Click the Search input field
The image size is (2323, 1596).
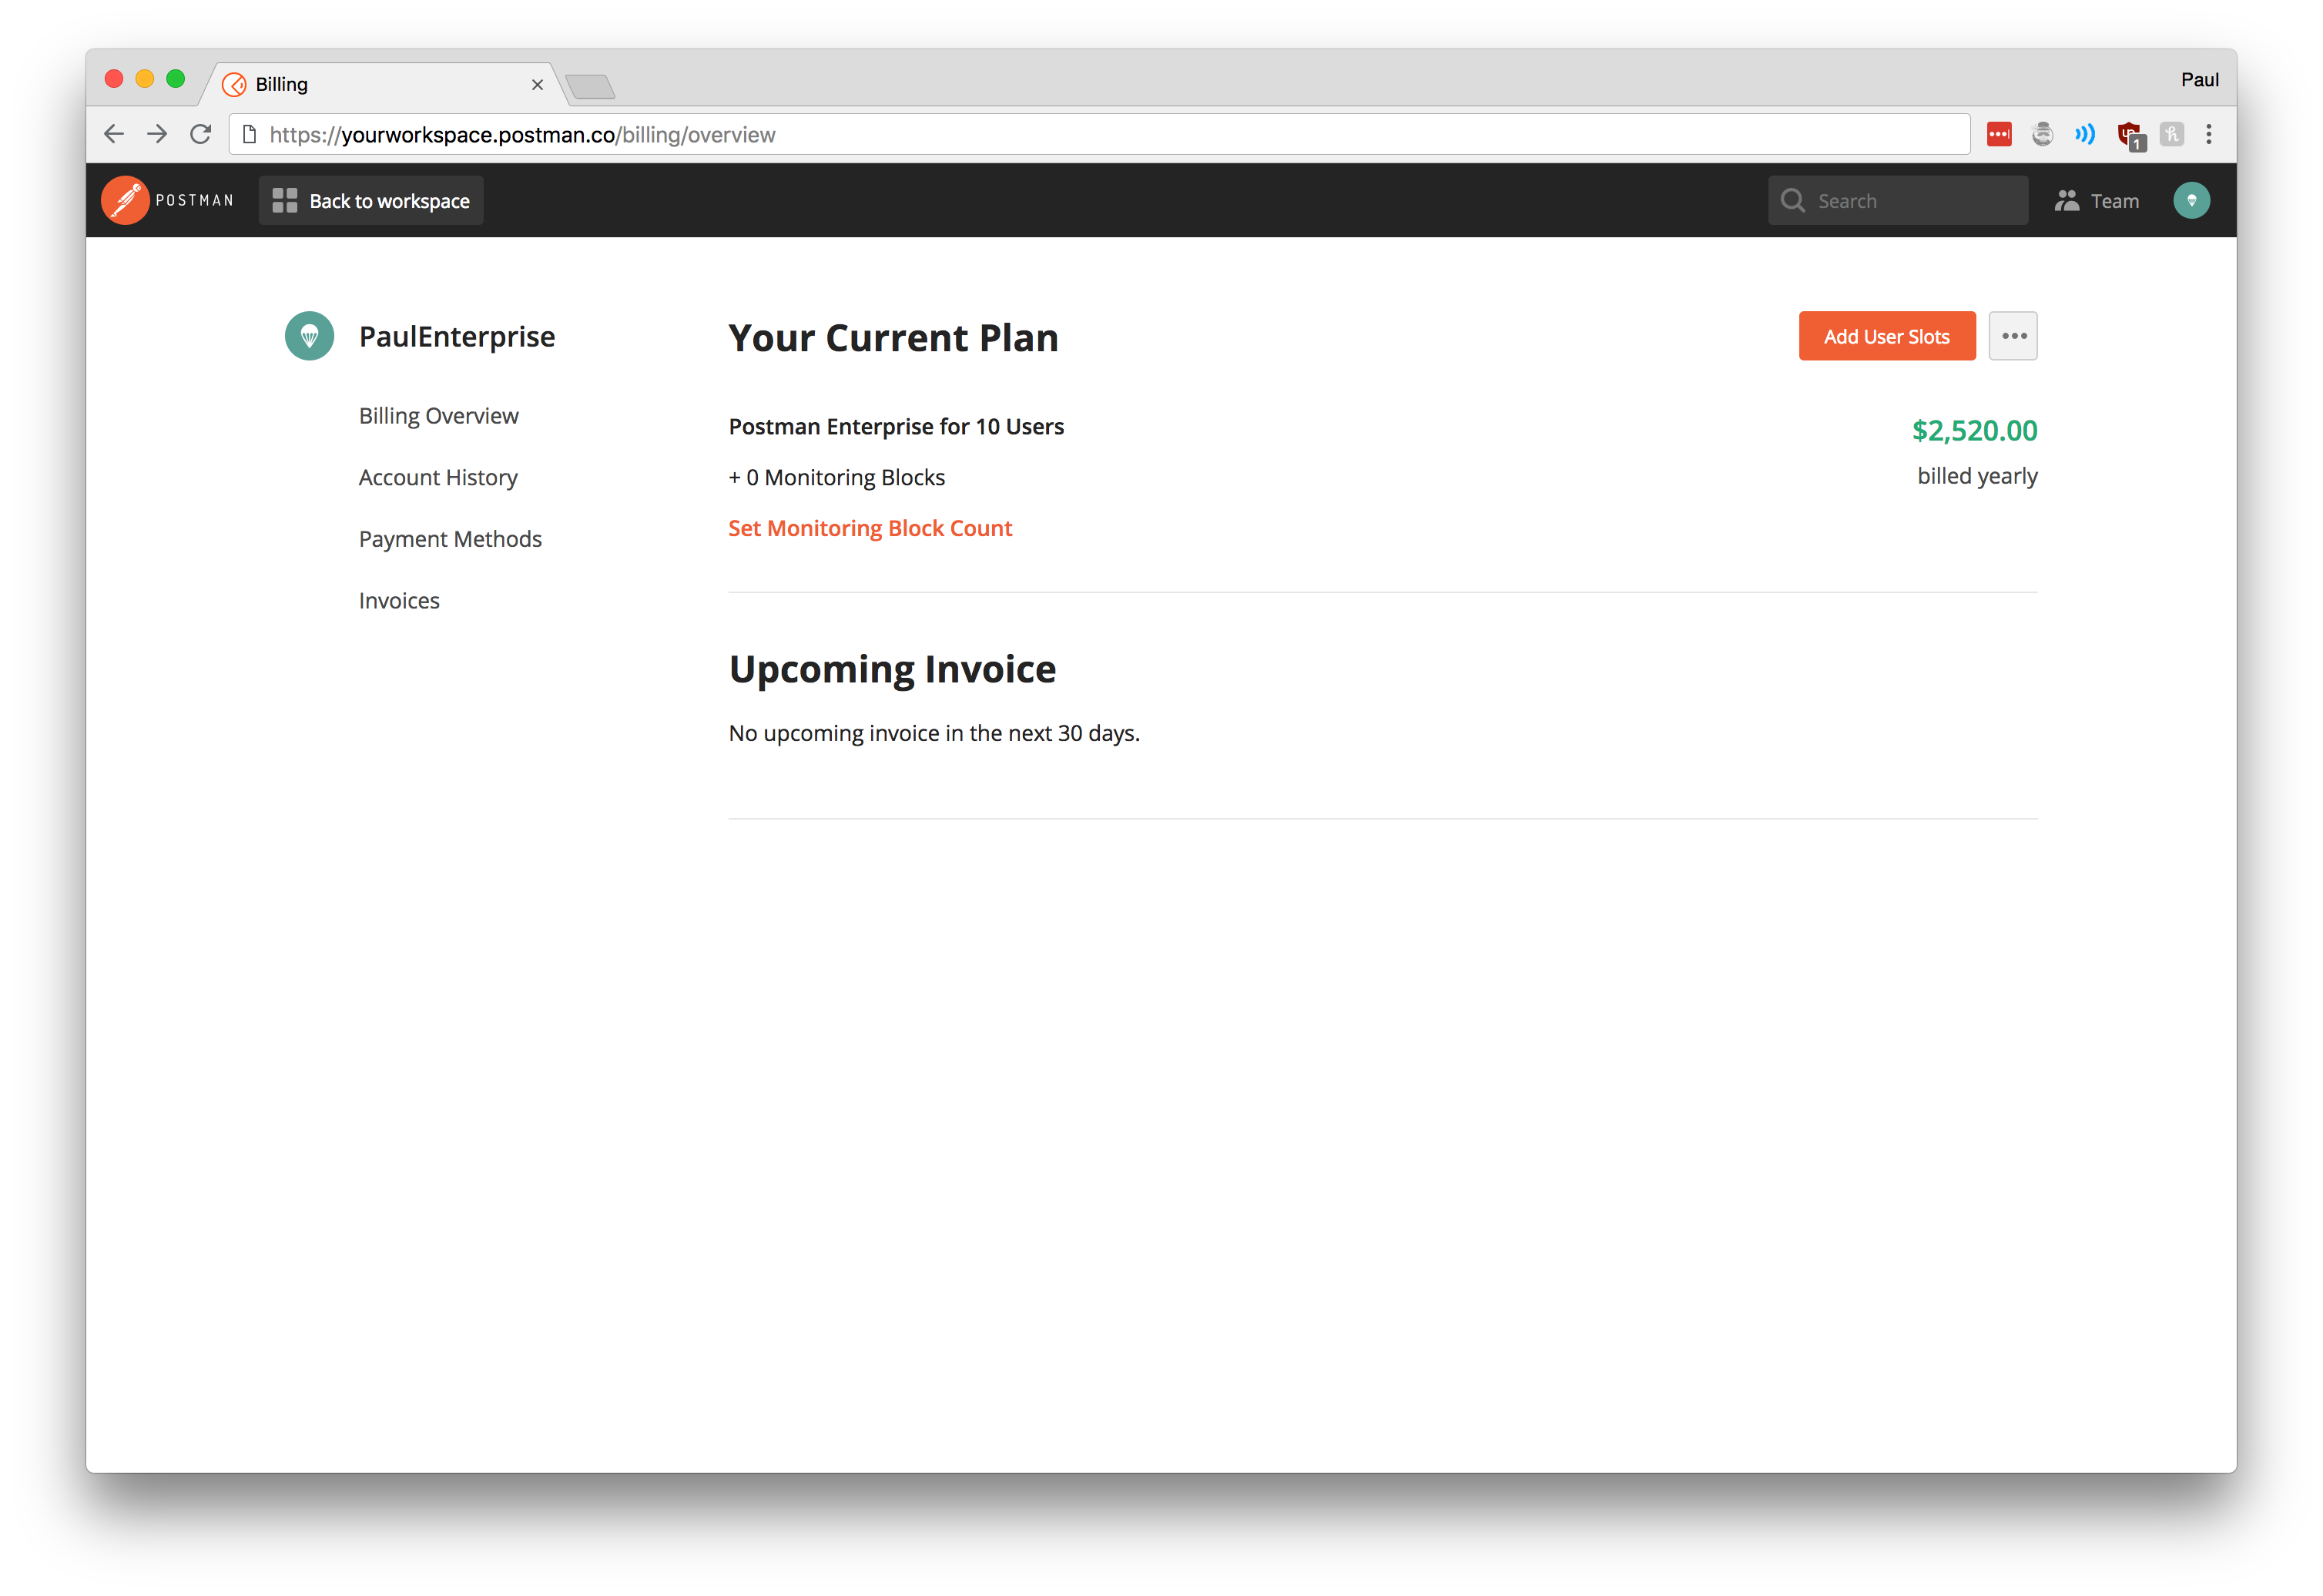(x=1897, y=201)
